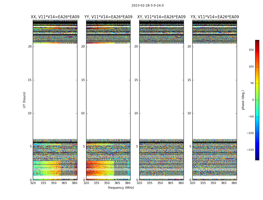Click the XY, V11*V14=EA26*EA09 panel title
The width and height of the screenshot is (263, 200).
point(161,17)
